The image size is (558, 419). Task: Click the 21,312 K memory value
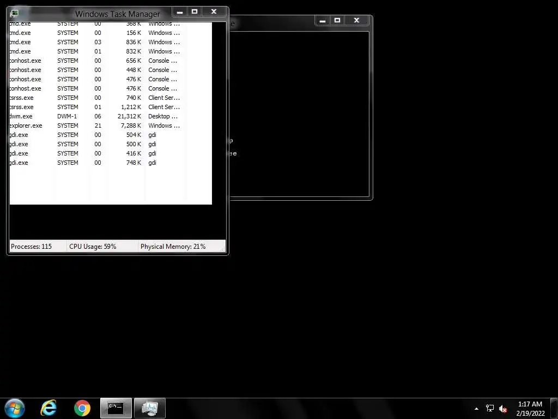tap(129, 116)
